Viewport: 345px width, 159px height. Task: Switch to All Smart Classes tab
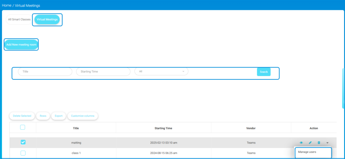pos(19,19)
